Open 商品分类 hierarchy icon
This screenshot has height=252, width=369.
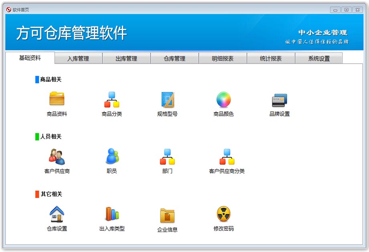coord(112,99)
